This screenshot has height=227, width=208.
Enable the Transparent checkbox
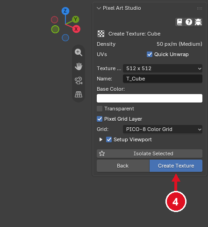coord(100,109)
